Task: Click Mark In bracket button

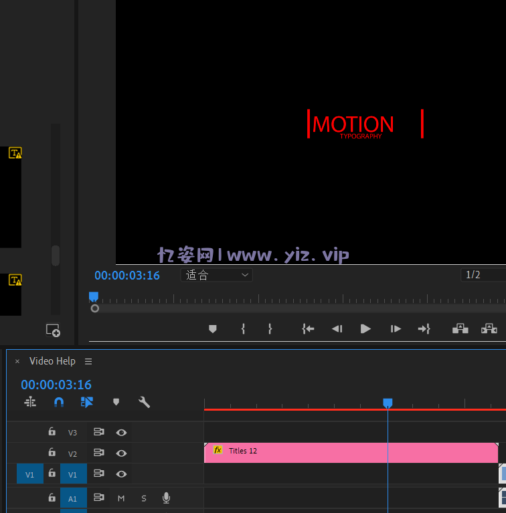Action: [243, 328]
